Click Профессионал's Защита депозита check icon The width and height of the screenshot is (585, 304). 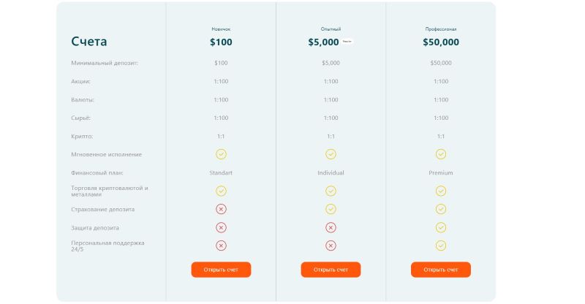pos(441,227)
